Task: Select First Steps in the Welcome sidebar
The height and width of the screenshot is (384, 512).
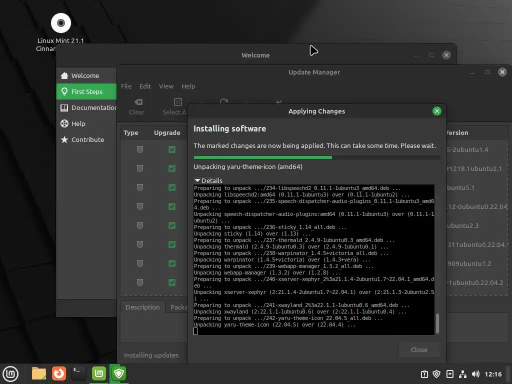Action: tap(86, 92)
